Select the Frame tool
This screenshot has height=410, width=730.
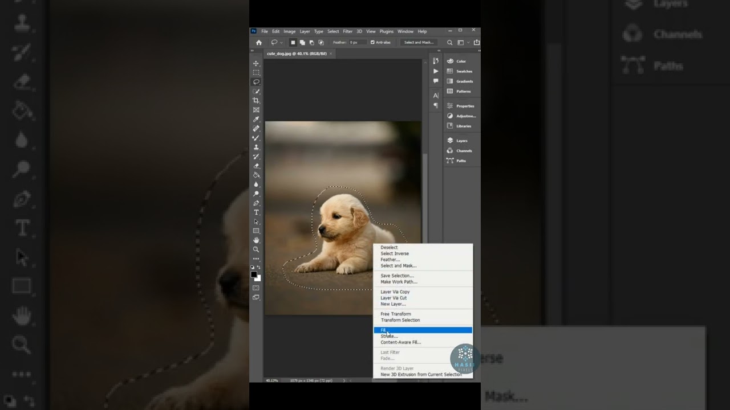(x=256, y=110)
